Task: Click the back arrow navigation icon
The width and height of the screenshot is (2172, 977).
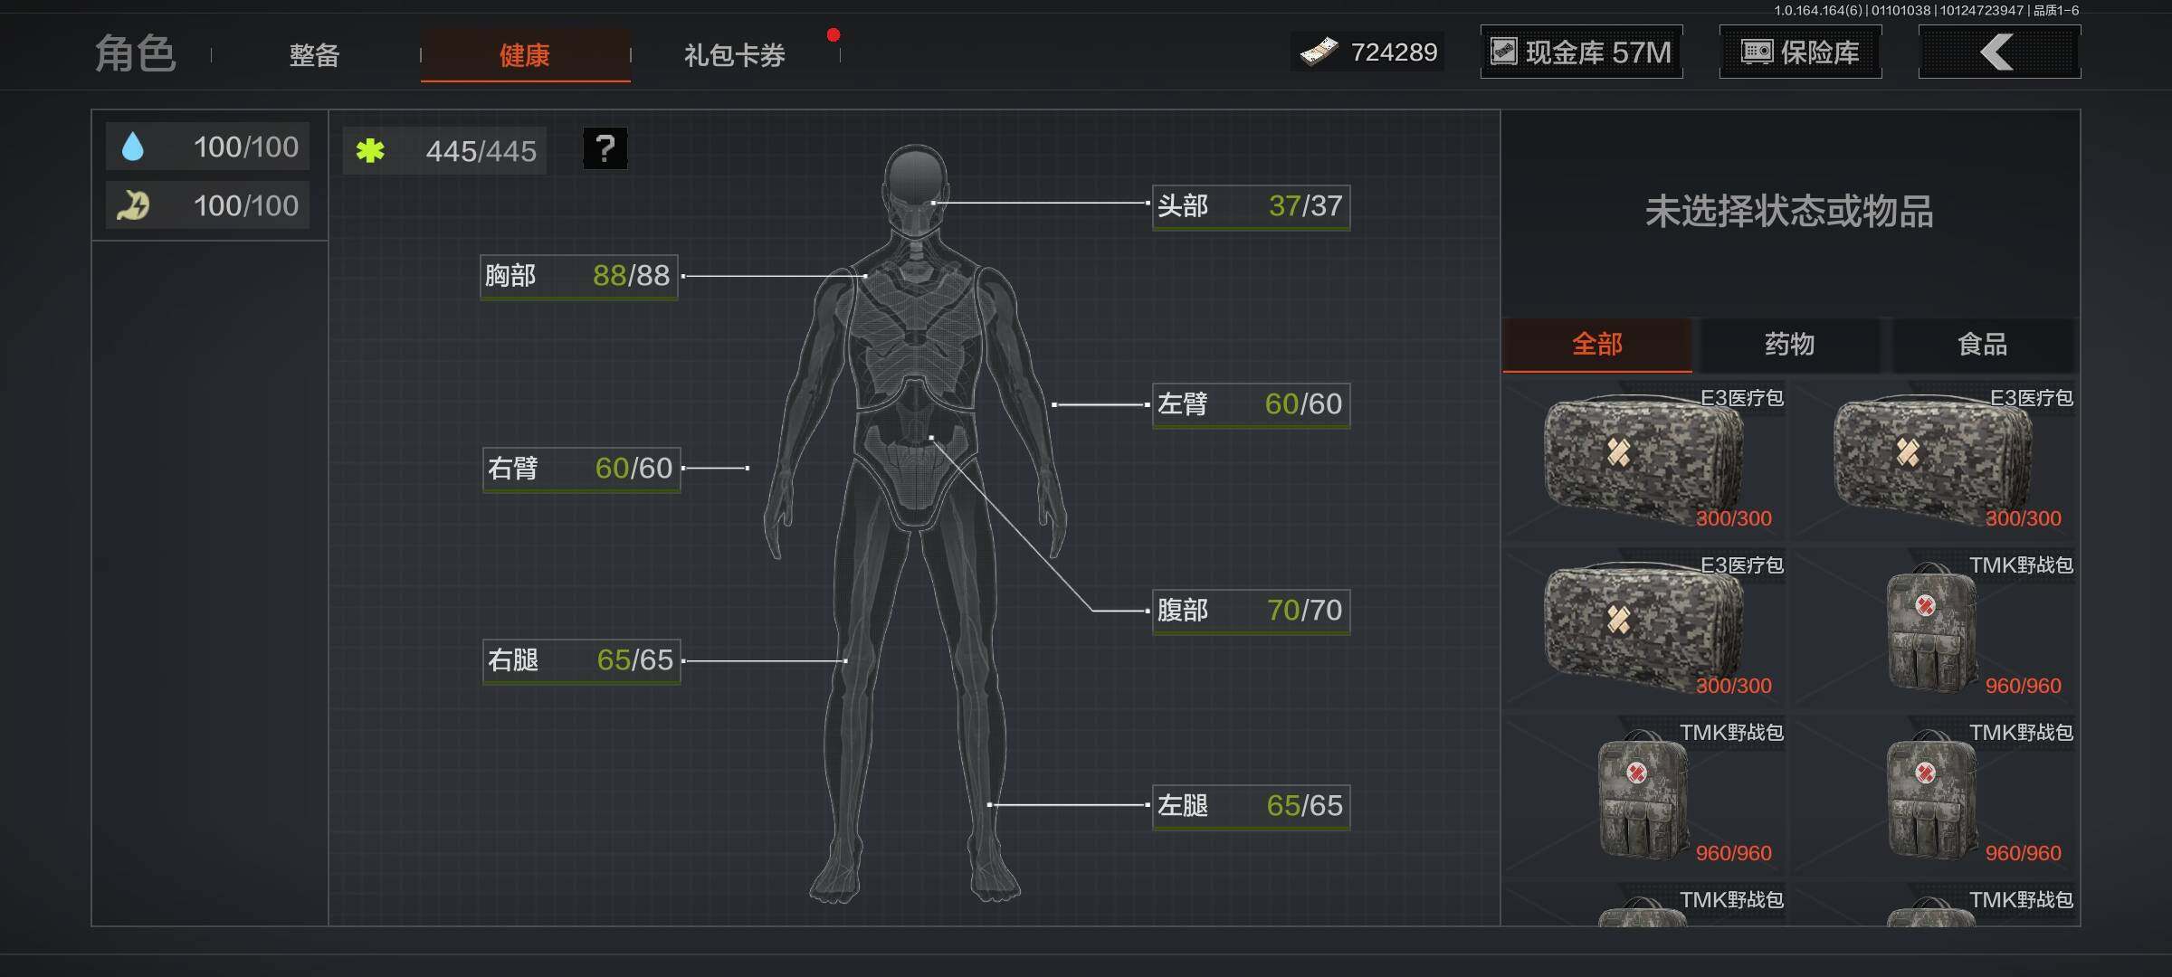Action: (x=1997, y=52)
